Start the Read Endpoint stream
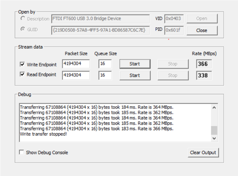This screenshot has width=238, height=176. [135, 75]
